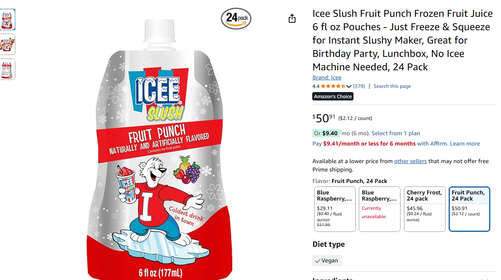This screenshot has width=501, height=280.
Task: Open the 379 customer reviews link
Action: click(x=359, y=86)
